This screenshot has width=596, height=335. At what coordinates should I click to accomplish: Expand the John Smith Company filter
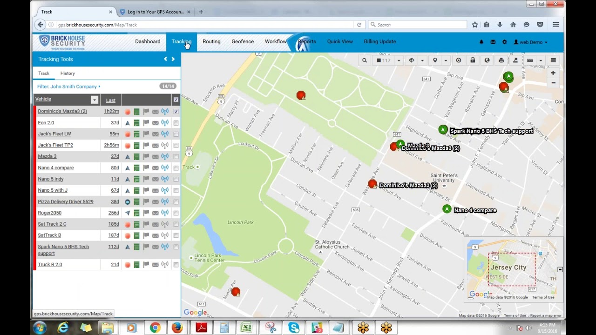(69, 87)
